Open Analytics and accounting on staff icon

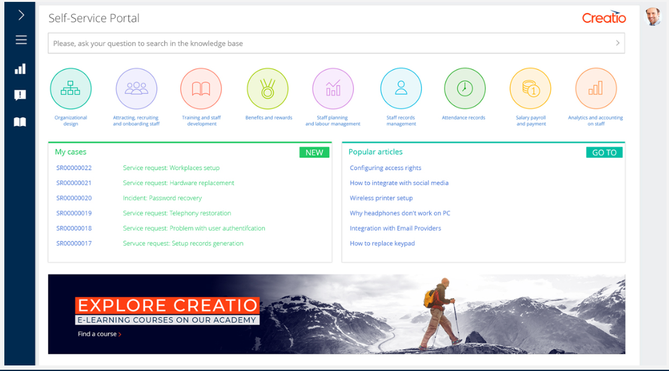pyautogui.click(x=595, y=89)
